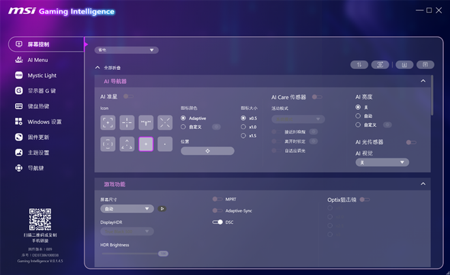This screenshot has height=275, width=450.
Task: Click the round button beside 接近时唤醒
Action: pos(314,132)
